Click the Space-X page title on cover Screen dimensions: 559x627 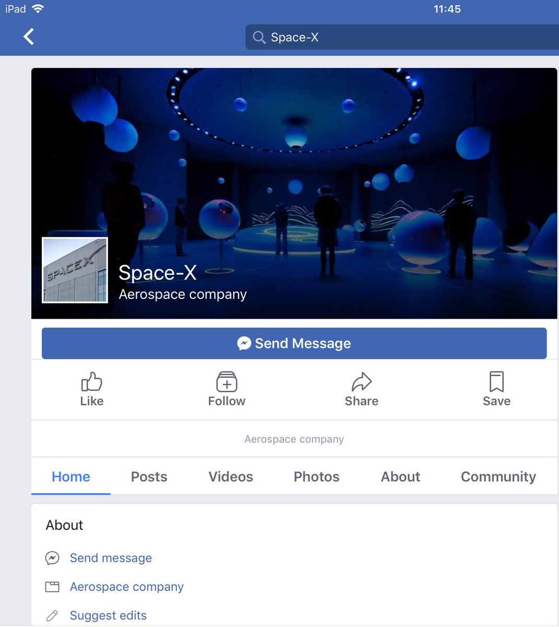click(x=158, y=273)
